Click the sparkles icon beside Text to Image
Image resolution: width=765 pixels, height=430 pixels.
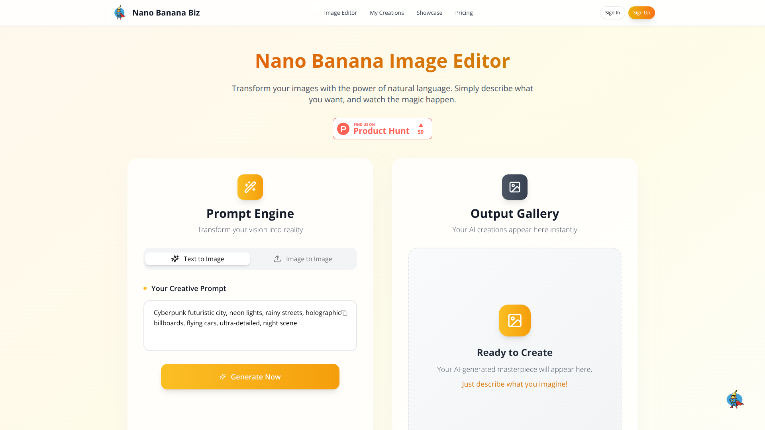click(x=175, y=258)
